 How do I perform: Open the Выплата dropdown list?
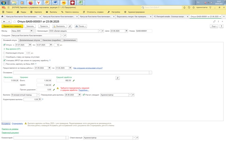tap(38, 95)
